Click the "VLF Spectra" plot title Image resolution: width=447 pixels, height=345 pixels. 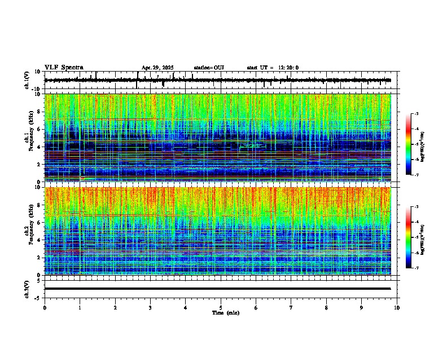[64, 68]
